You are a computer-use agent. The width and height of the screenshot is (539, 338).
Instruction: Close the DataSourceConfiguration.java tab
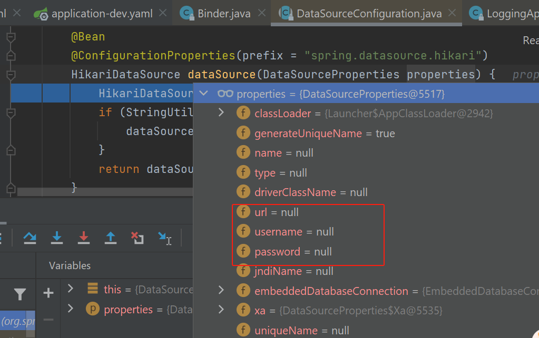(453, 13)
